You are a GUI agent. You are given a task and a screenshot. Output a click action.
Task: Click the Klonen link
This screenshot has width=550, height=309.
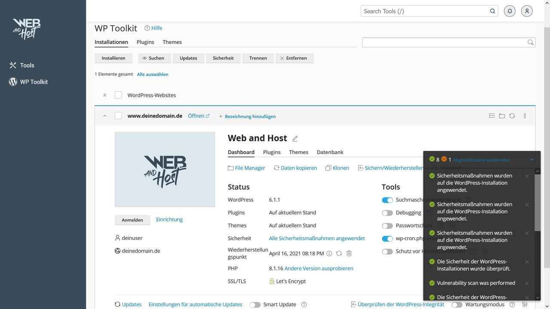point(337,168)
